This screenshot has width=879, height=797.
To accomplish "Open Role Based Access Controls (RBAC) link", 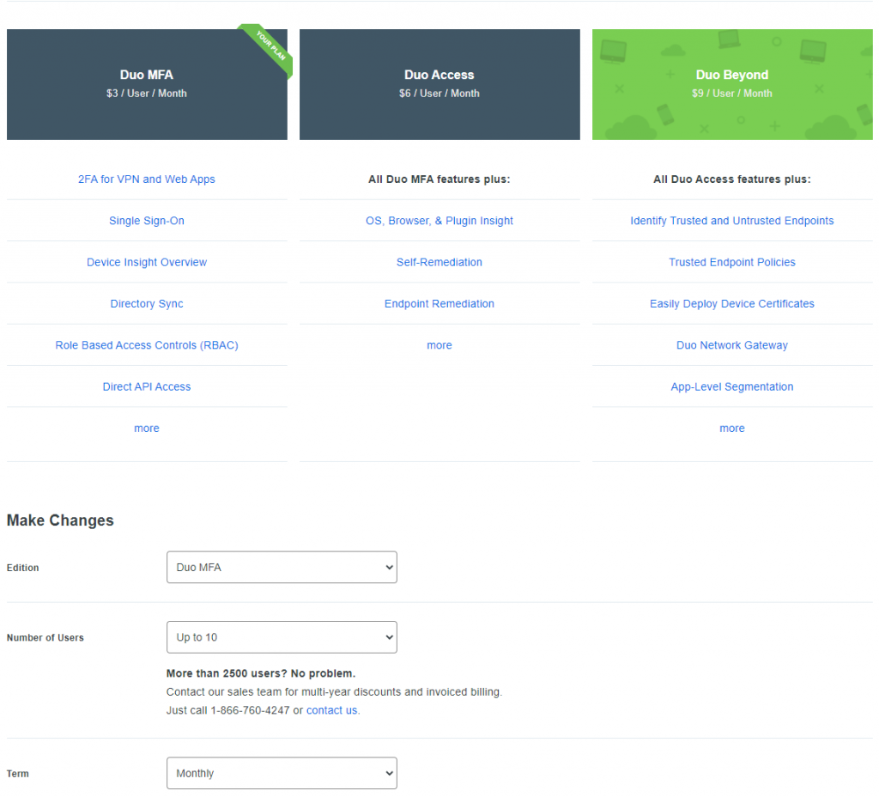I will [146, 345].
